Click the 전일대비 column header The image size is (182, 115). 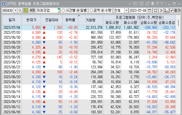pyautogui.click(x=52, y=20)
